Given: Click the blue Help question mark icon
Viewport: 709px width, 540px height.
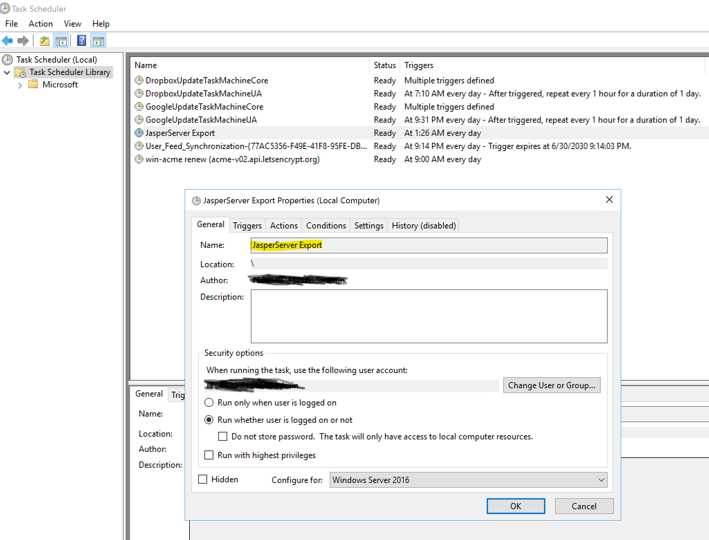Looking at the screenshot, I should [x=81, y=41].
